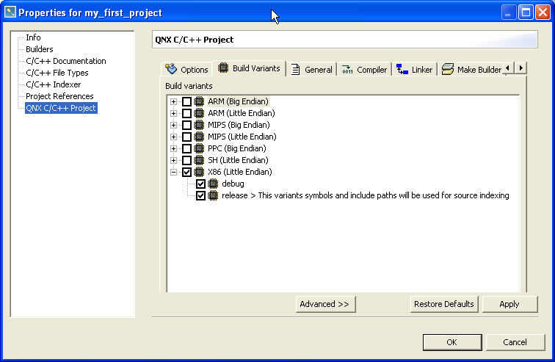Viewport: 555px width, 362px height.
Task: Click the chip icon next to ARM (Big Endian)
Action: [199, 101]
